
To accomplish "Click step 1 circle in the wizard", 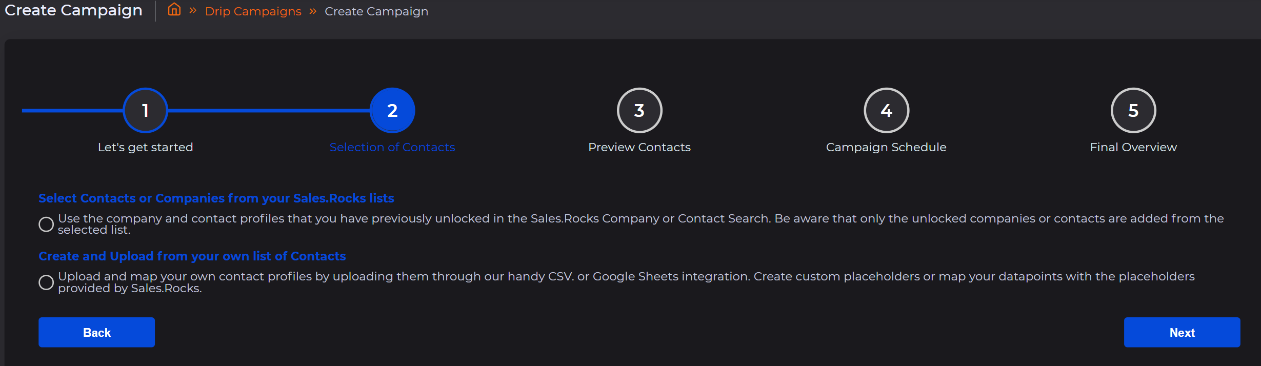I will pos(146,110).
